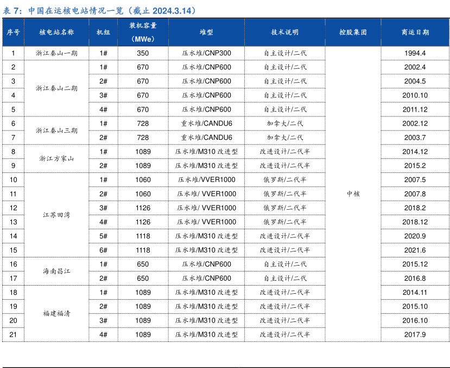Click the 技术说明 column header

(x=285, y=33)
